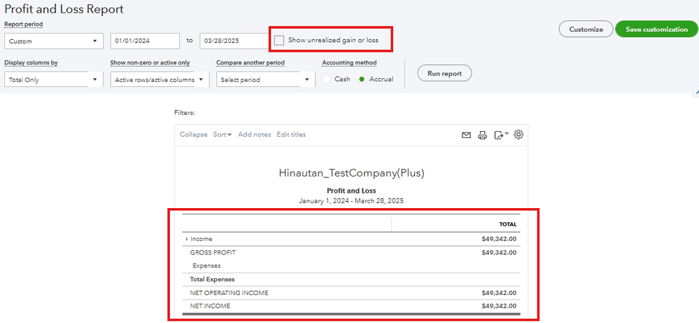Viewport: 699px width, 323px height.
Task: Open report settings gear icon
Action: (x=518, y=135)
